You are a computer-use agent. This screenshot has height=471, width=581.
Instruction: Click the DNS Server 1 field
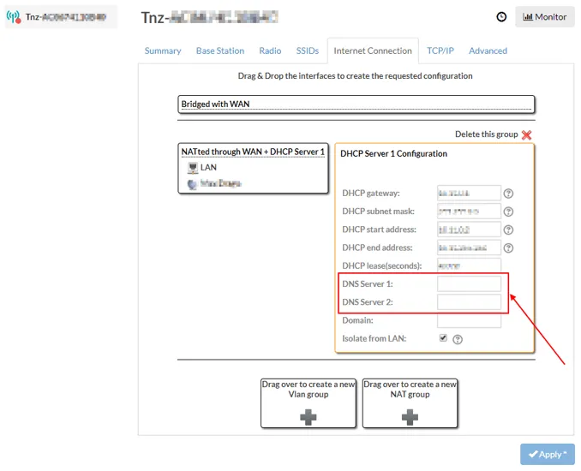pos(469,284)
